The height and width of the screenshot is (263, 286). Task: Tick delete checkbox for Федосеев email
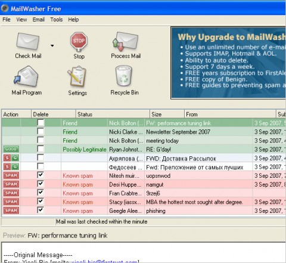coord(41,166)
